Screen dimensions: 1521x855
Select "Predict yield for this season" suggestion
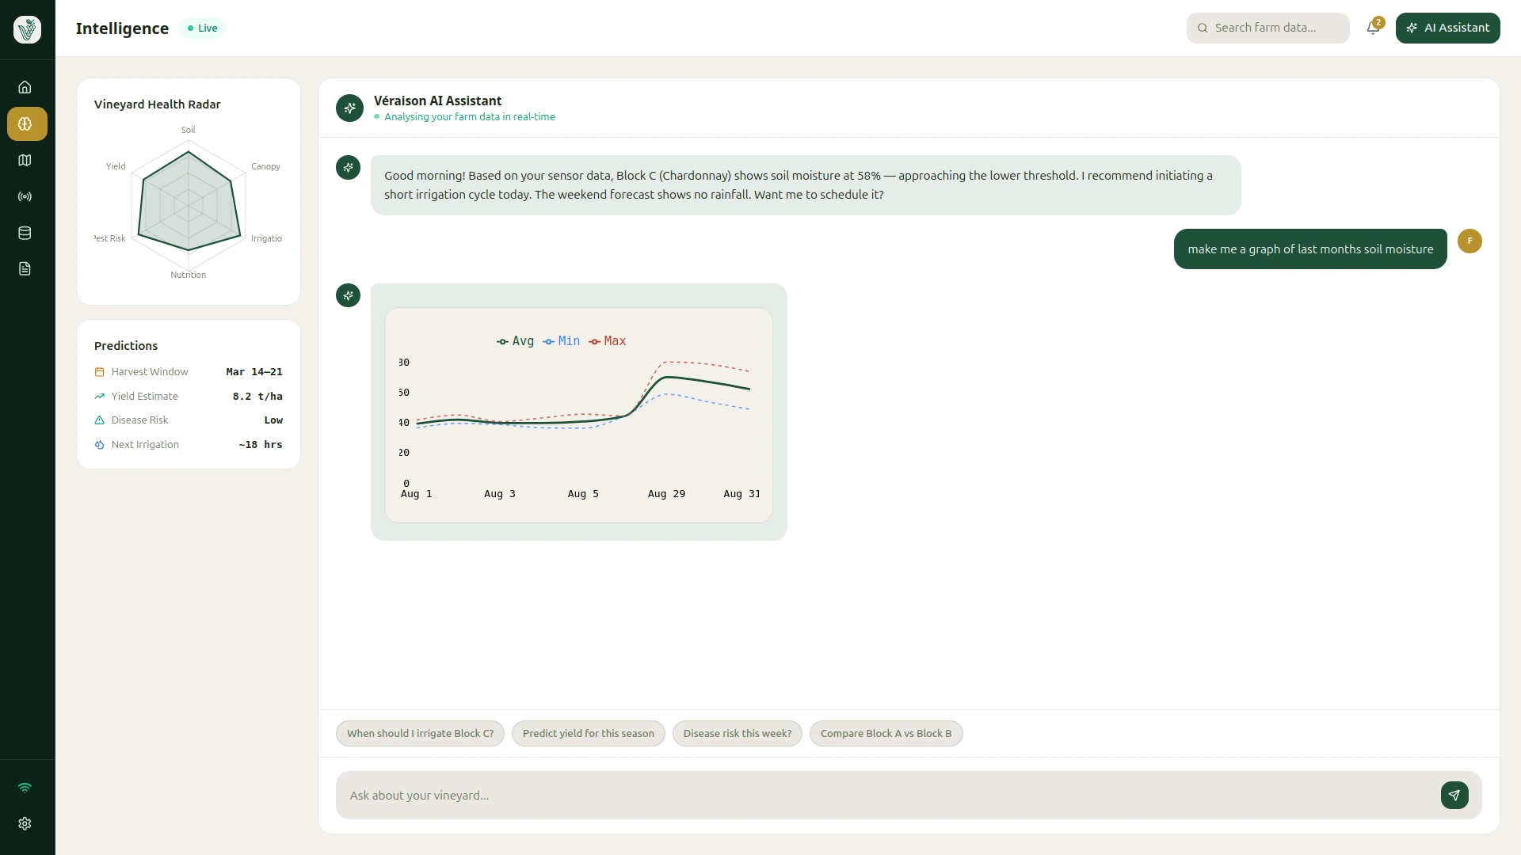[x=589, y=734]
